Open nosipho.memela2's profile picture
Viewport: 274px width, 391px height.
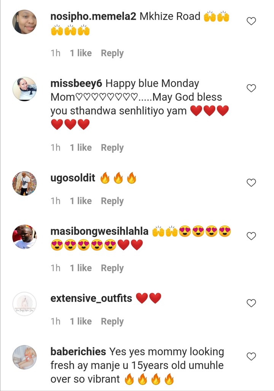pyautogui.click(x=24, y=22)
